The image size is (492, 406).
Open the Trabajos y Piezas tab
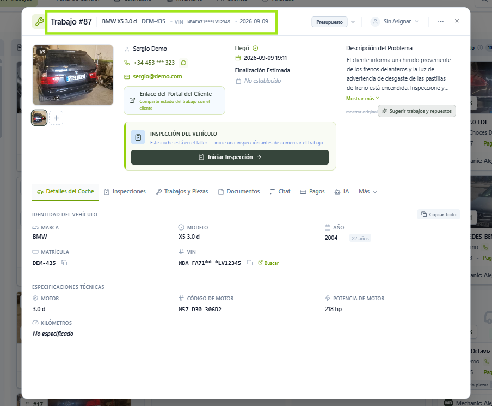[x=182, y=191]
